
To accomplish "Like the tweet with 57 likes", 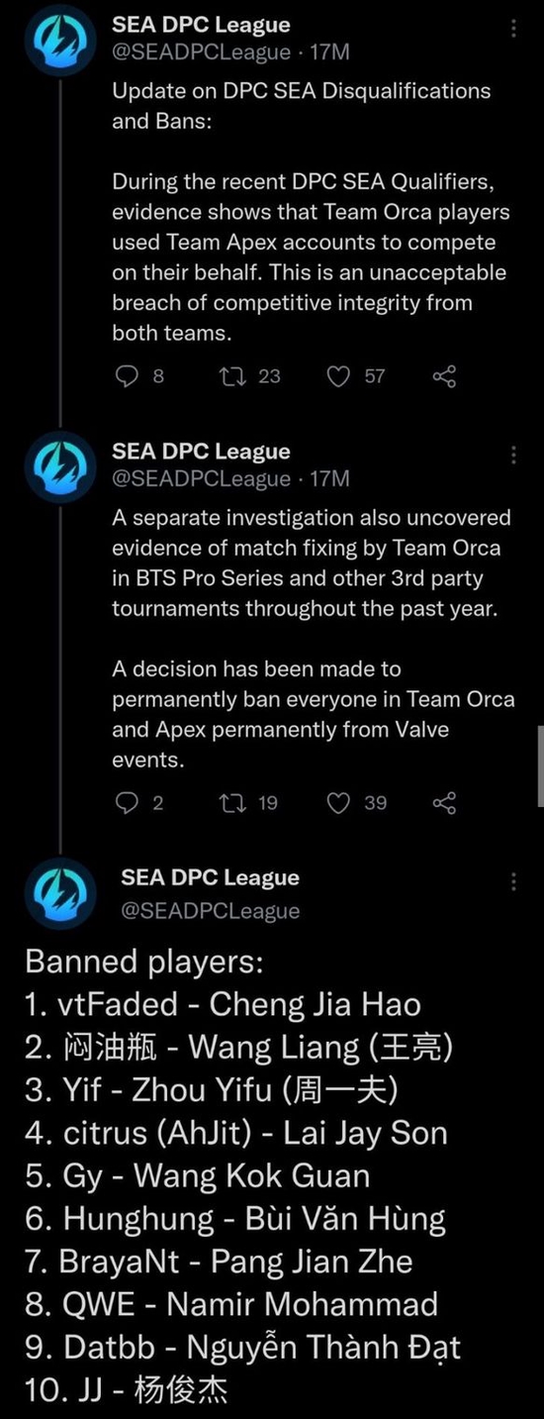I will 339,376.
